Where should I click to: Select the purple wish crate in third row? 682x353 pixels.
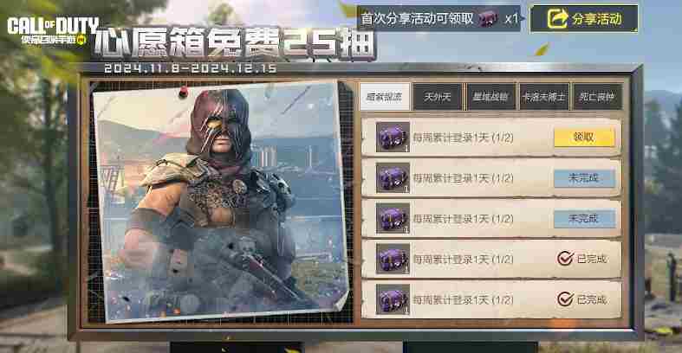393,218
